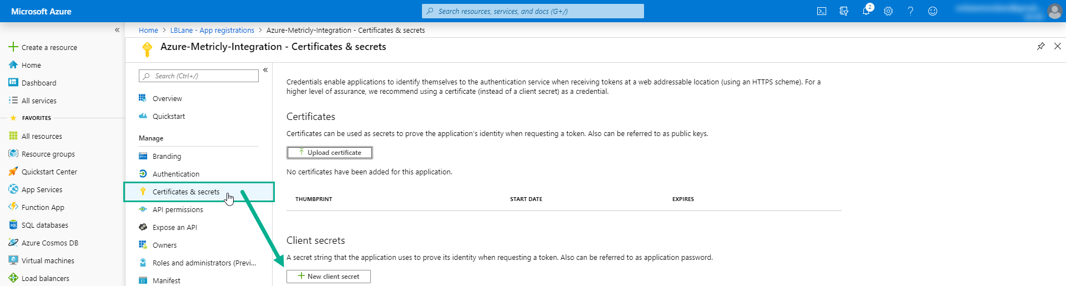This screenshot has height=286, width=1066.
Task: Collapse the main left navigation
Action: click(x=117, y=30)
